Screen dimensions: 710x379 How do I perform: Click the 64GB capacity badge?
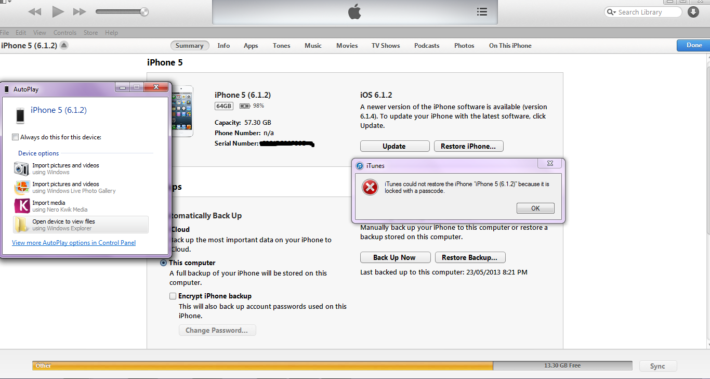point(224,106)
